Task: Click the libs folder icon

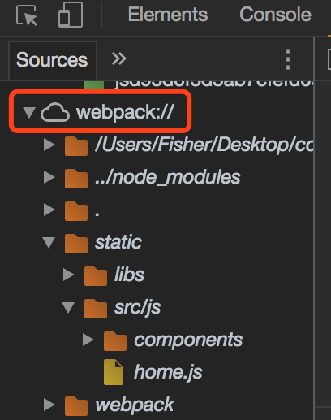Action: click(96, 275)
